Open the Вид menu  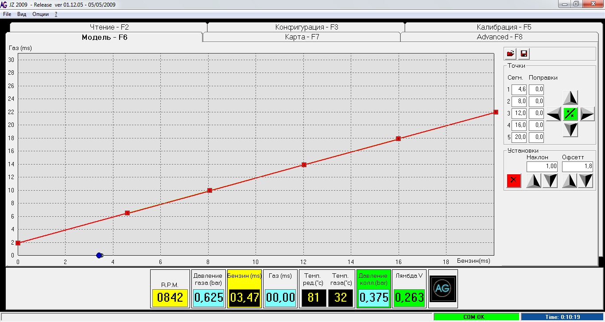(x=22, y=14)
